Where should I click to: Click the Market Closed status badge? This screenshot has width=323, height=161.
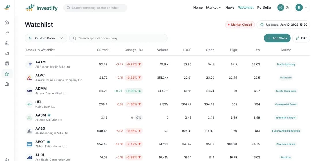pos(240,25)
